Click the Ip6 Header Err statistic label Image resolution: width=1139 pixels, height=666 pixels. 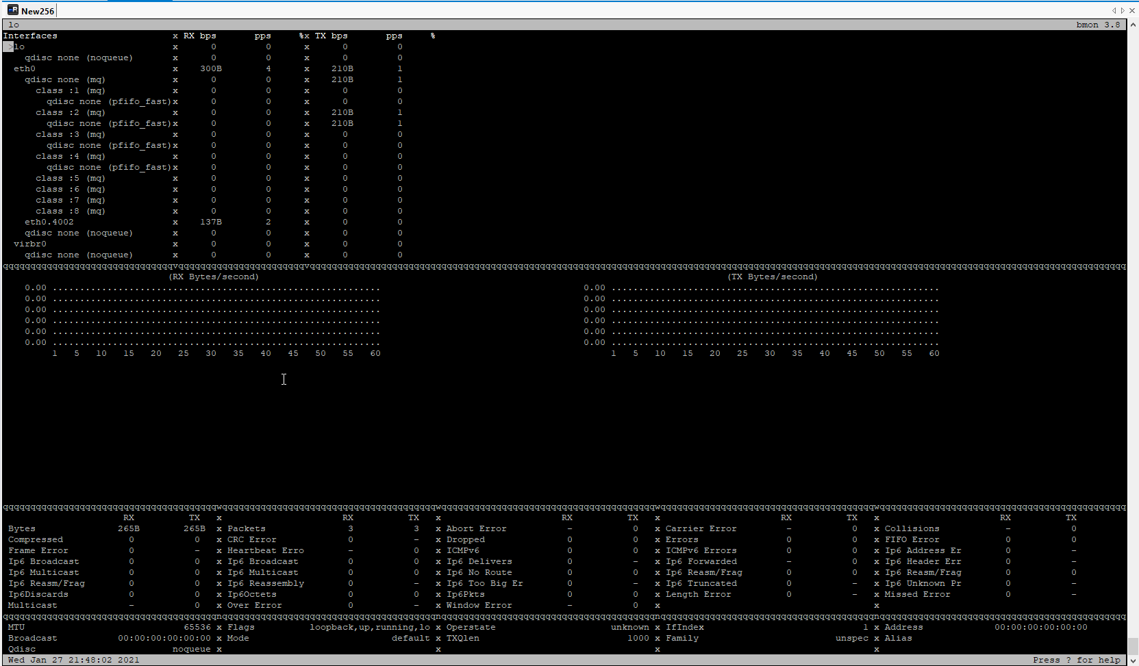tap(923, 561)
